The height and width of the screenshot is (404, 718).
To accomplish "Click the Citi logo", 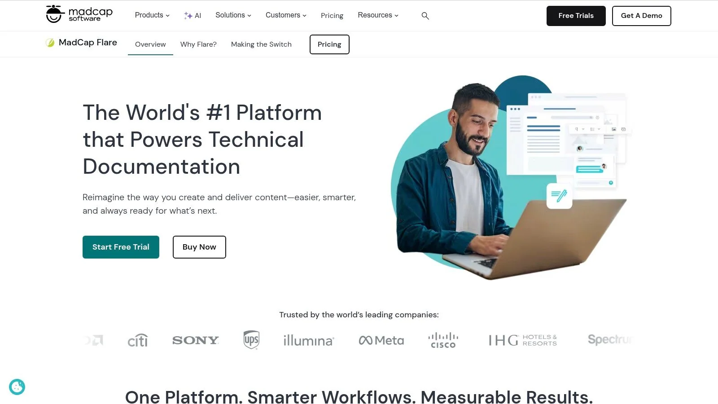I will [137, 340].
